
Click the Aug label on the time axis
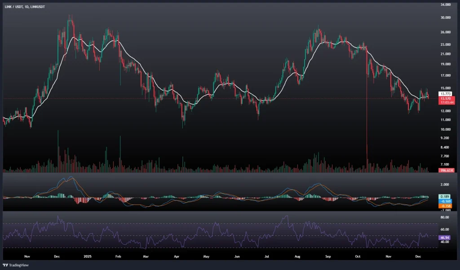click(297, 256)
